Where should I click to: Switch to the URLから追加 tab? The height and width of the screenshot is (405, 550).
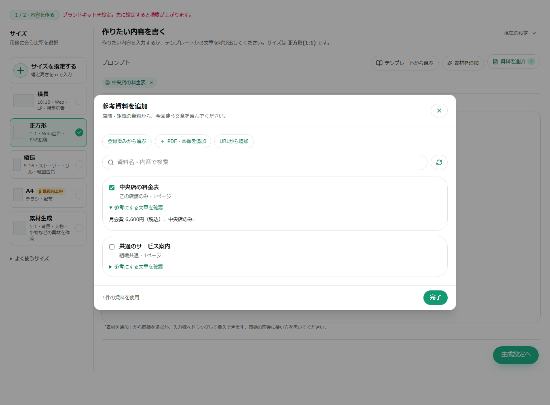234,141
